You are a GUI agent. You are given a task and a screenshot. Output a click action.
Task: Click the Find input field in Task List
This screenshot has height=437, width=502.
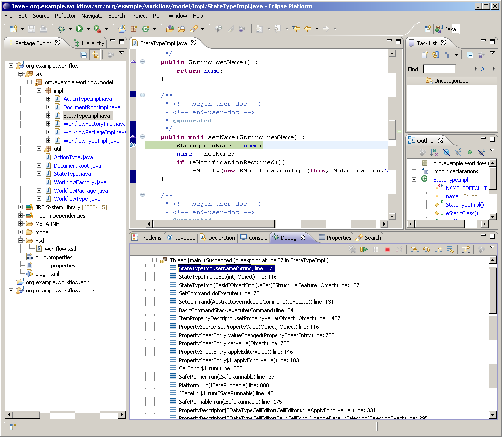439,69
